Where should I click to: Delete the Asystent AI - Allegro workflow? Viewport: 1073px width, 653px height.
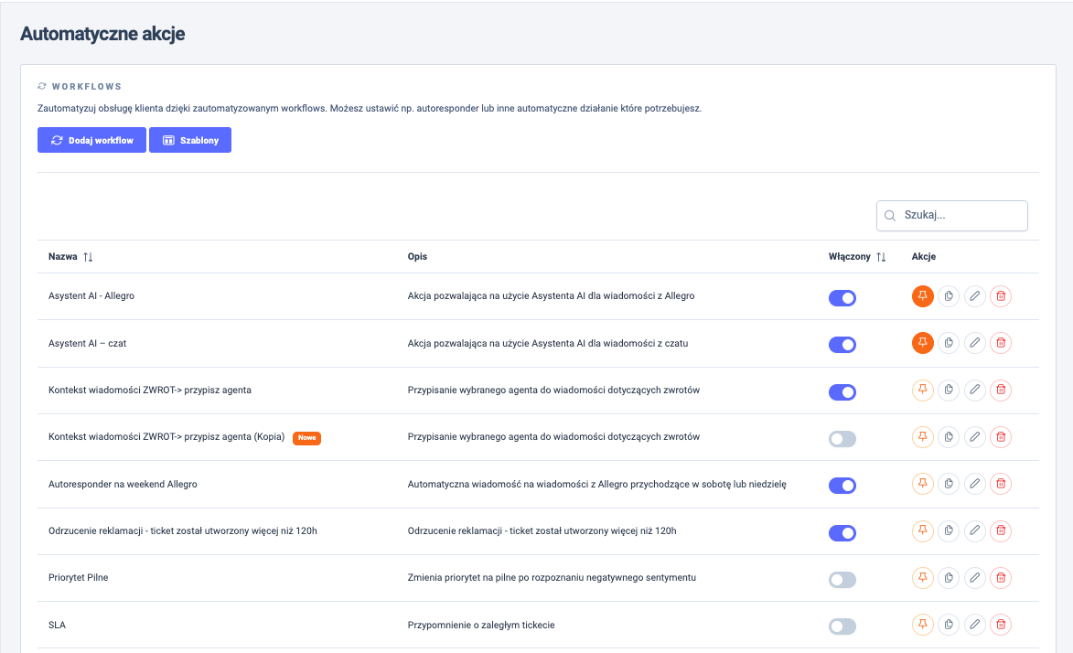[x=1001, y=296]
